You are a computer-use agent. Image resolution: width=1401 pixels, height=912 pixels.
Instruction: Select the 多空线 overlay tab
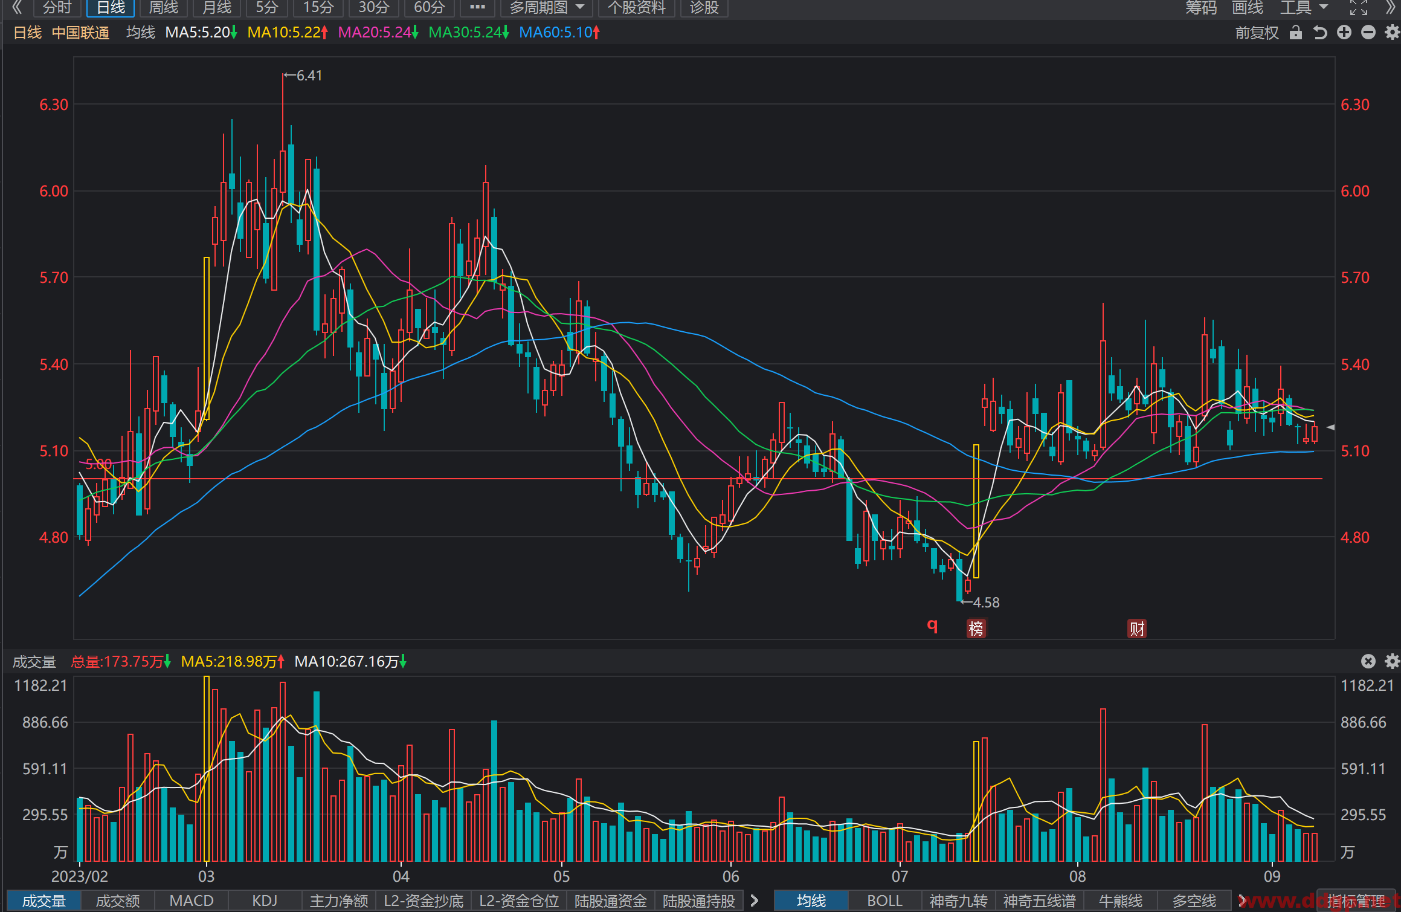pos(1194,901)
